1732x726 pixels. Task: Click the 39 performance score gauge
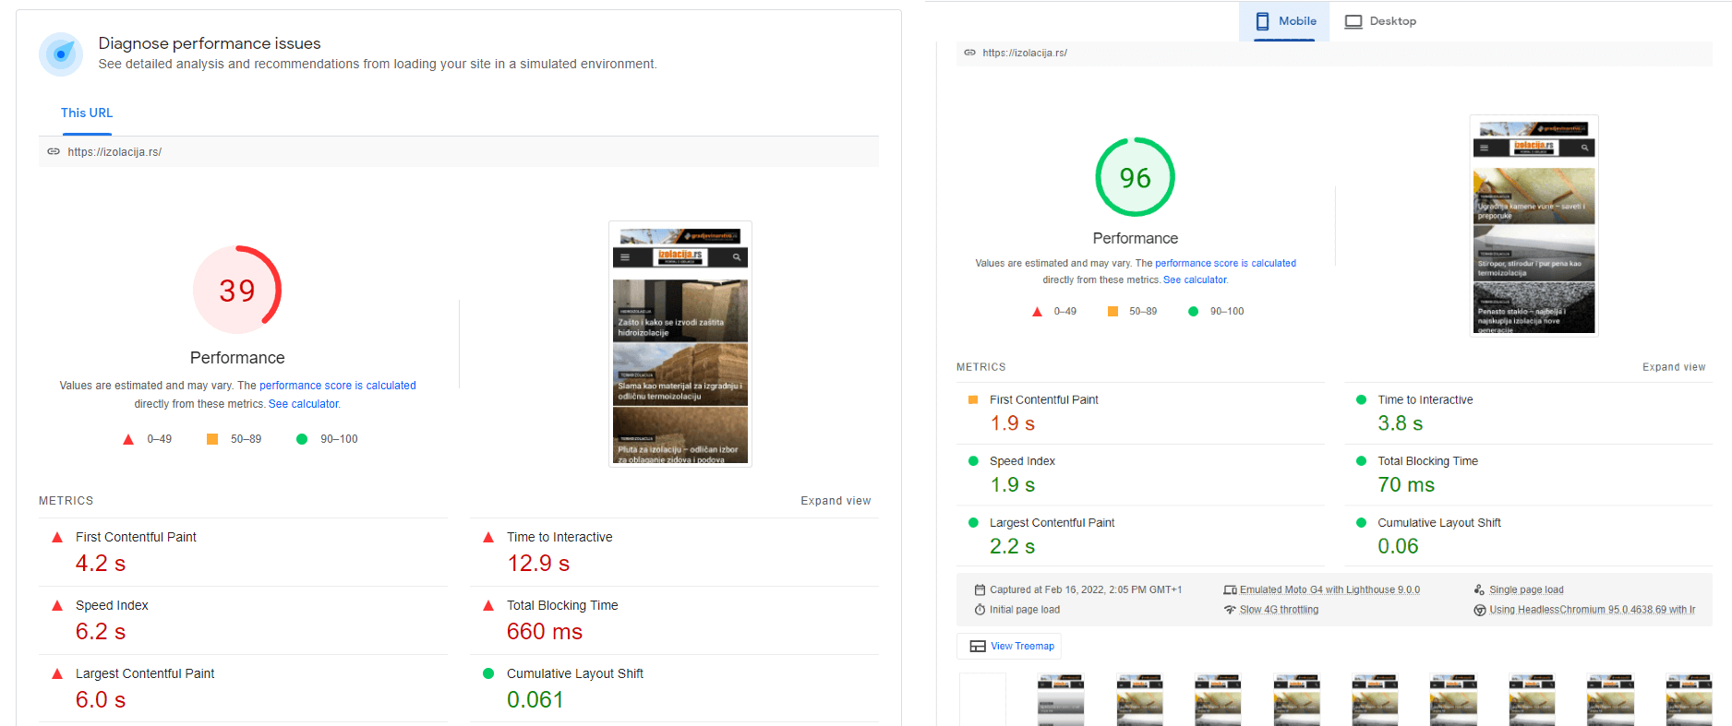[237, 290]
